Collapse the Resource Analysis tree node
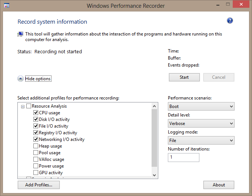The width and height of the screenshot is (252, 196). (x=23, y=107)
